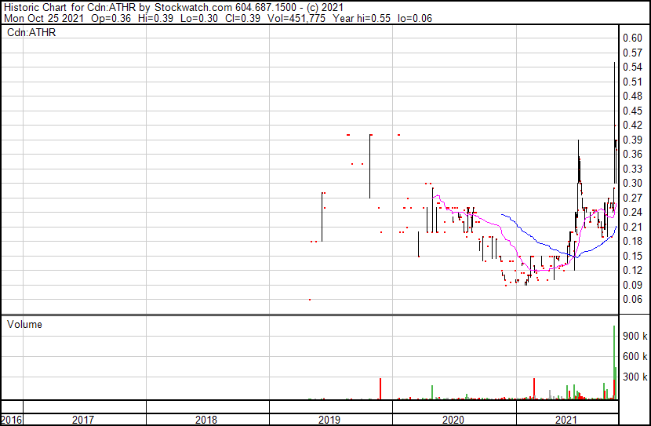Select the 2020 year label on time axis
Screen dimensions: 651x426
pos(454,420)
